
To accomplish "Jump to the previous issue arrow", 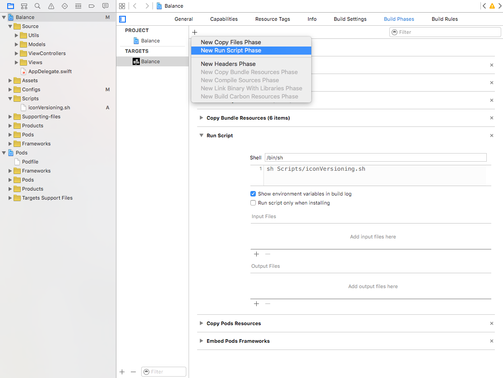I will pos(485,6).
